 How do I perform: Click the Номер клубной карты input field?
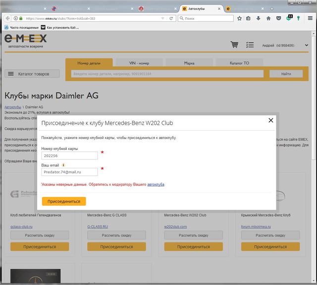(69, 155)
